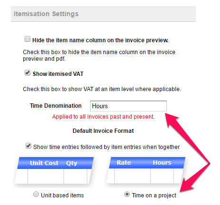
Task: Click the 'Hide the item name column' label text
Action: [101, 40]
